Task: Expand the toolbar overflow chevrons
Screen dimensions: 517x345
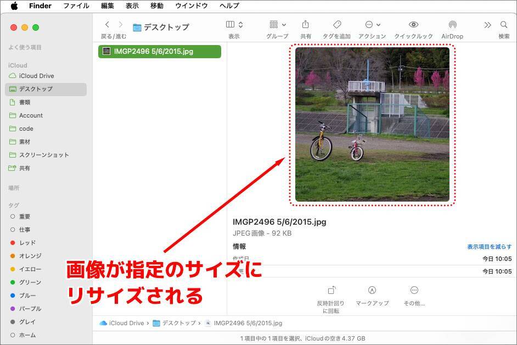Action: pyautogui.click(x=487, y=25)
